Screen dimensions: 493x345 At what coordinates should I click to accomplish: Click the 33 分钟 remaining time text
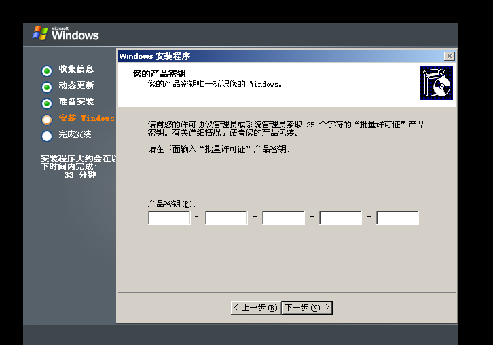tap(80, 175)
